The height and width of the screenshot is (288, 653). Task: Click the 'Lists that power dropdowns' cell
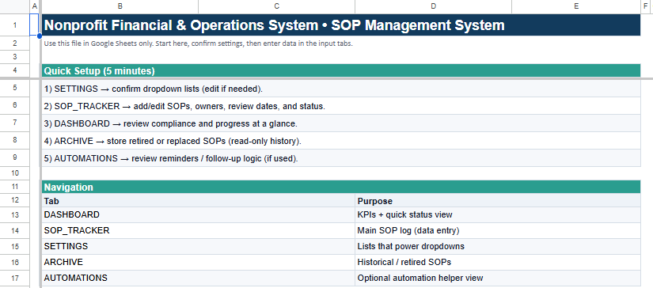(498, 246)
